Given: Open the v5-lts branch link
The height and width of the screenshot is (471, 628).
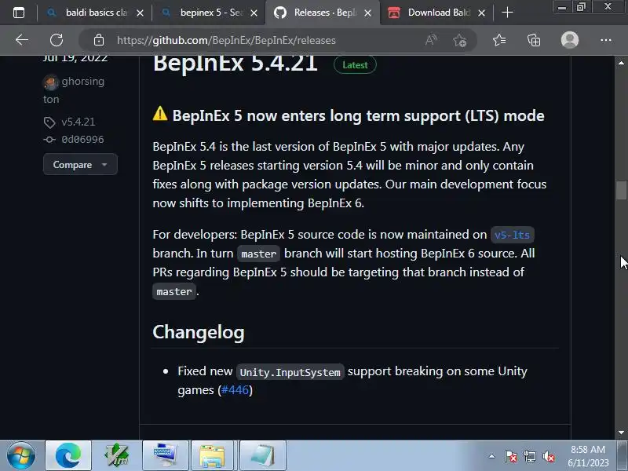Looking at the screenshot, I should (513, 235).
